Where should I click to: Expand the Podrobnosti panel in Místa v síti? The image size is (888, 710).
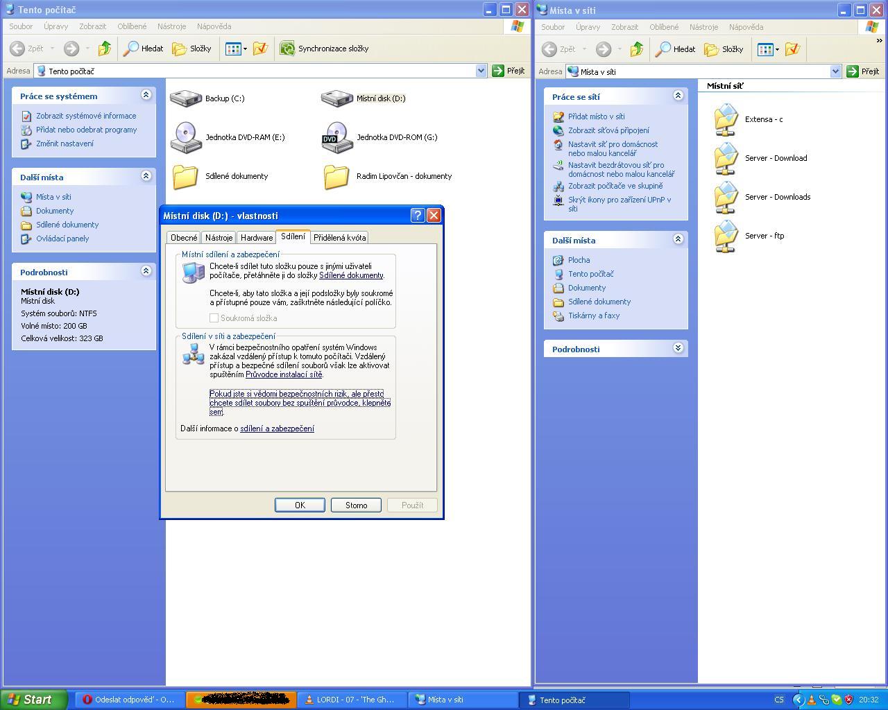[678, 348]
